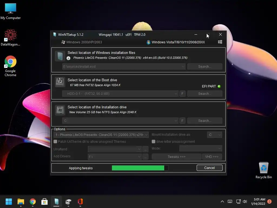Click the F button for boot drive
The image size is (277, 208).
point(182,93)
